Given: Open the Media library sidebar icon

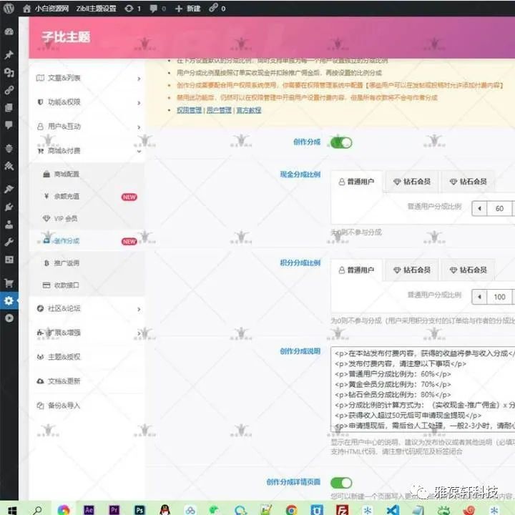Looking at the screenshot, I should pyautogui.click(x=9, y=72).
